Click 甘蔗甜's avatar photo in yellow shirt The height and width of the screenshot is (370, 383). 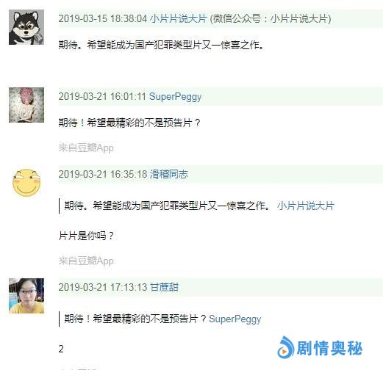(26, 296)
